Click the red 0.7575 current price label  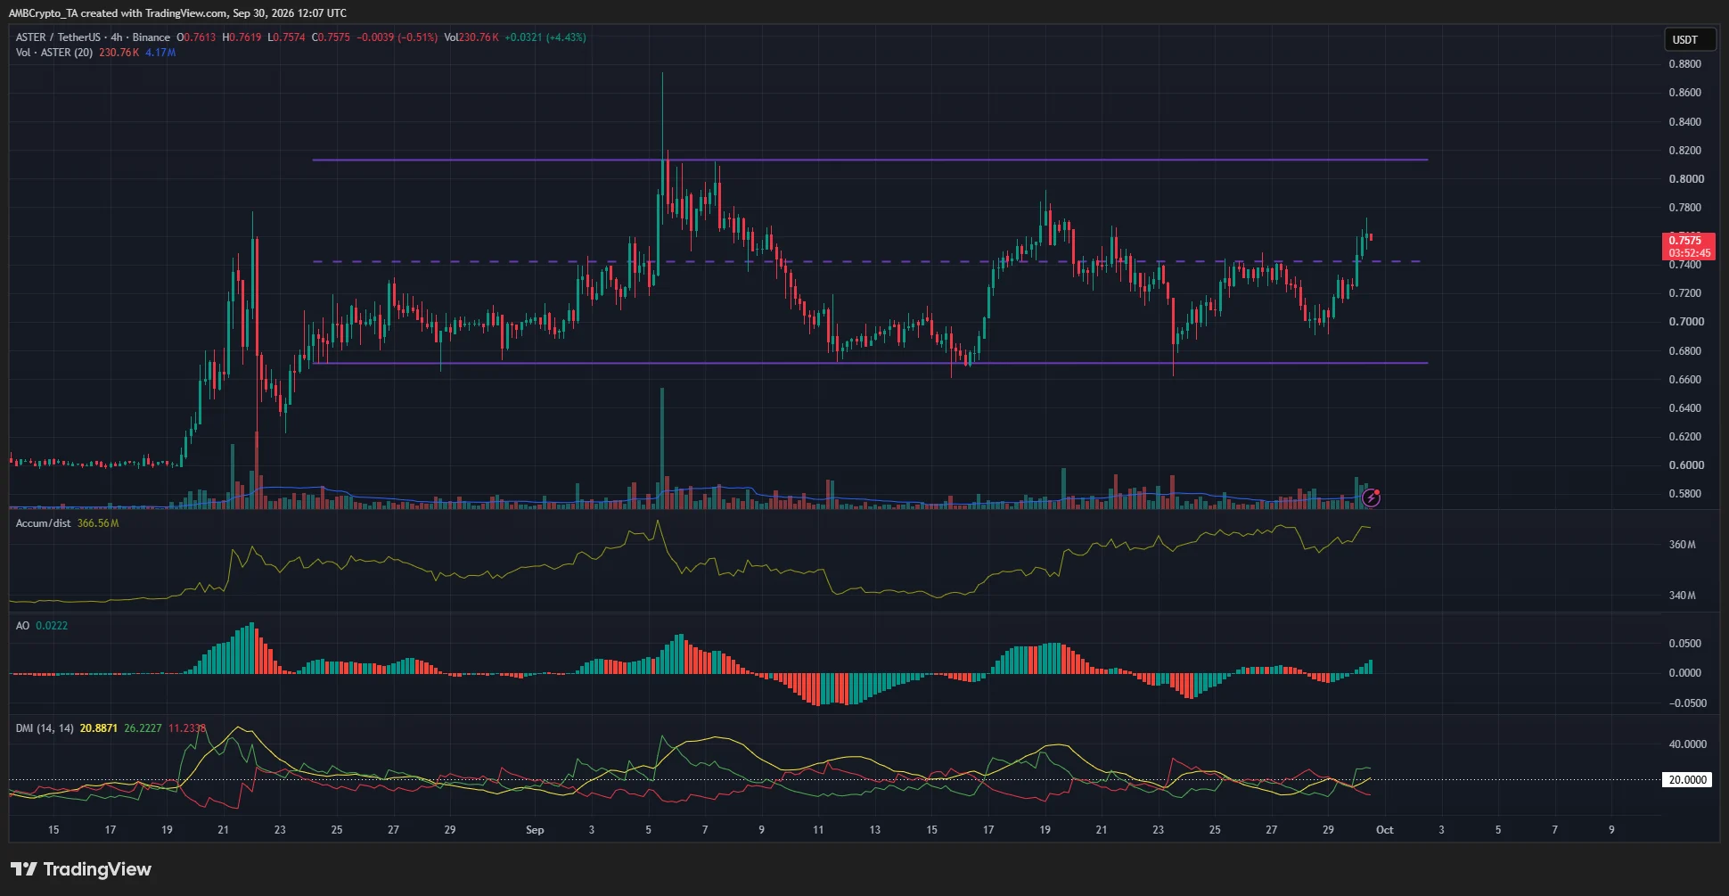(x=1689, y=246)
